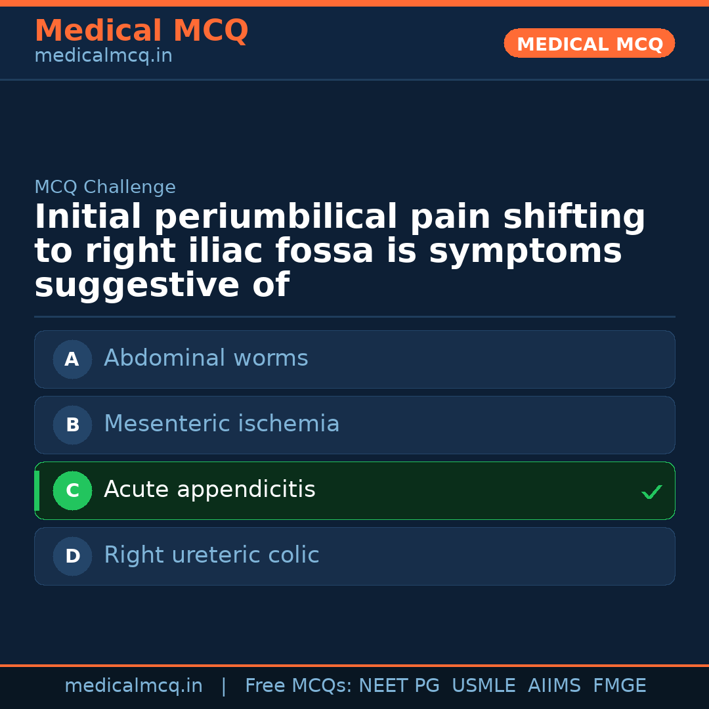Pick the "Acute appendicitis" answer text
Screen dimensions: 709x709
pyautogui.click(x=209, y=490)
